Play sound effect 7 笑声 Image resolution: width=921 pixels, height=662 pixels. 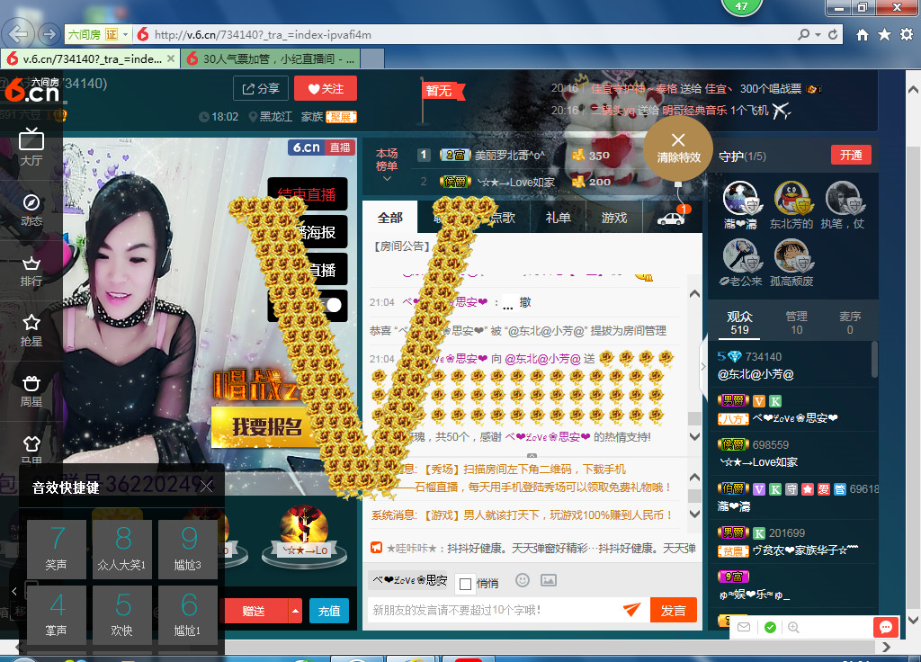click(x=57, y=549)
